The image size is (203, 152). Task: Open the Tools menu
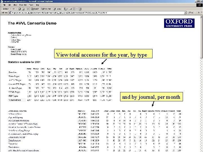[x=31, y=5]
